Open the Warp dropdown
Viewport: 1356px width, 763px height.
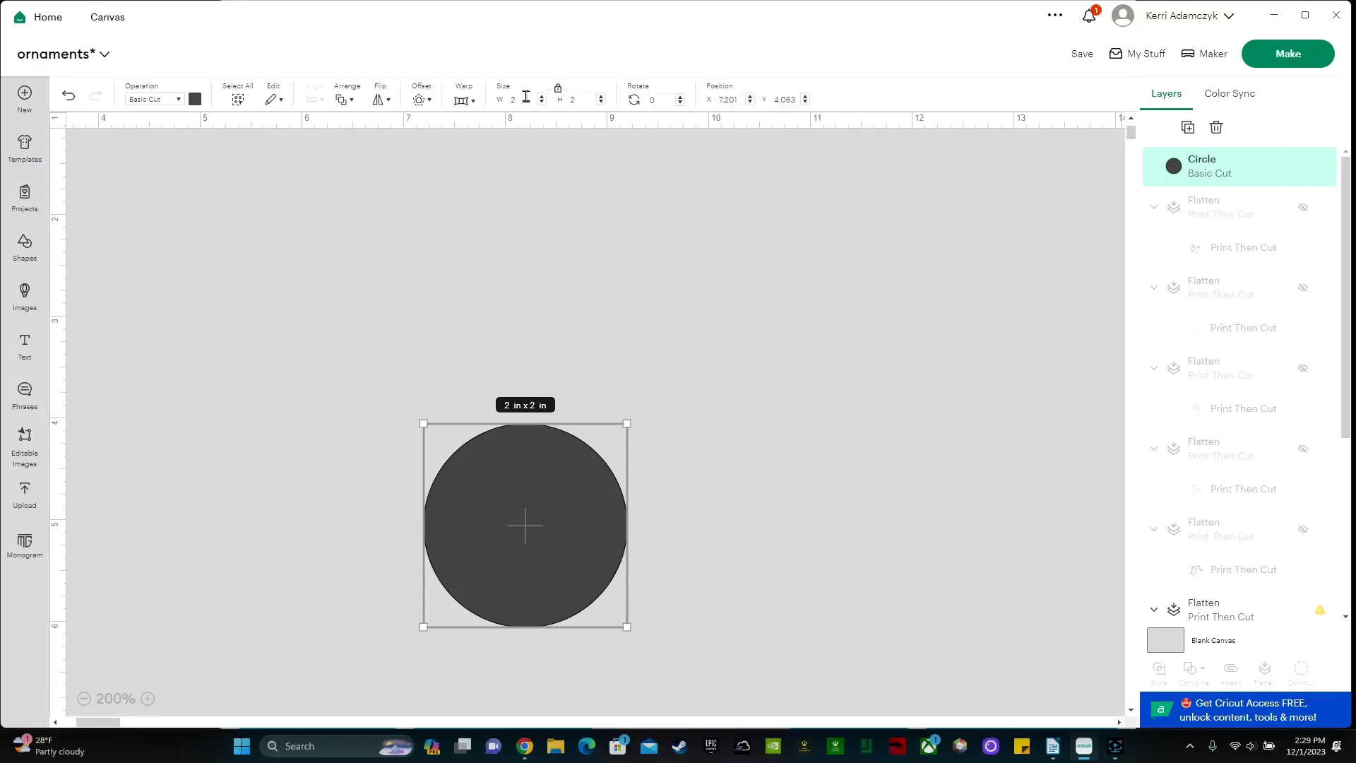click(464, 100)
